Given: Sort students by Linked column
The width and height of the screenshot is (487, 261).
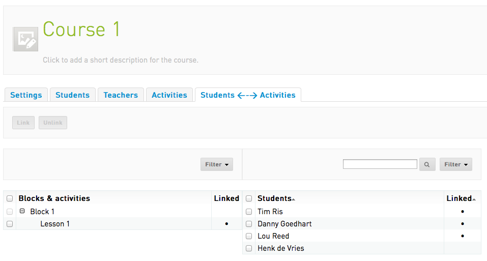Looking at the screenshot, I should [459, 198].
